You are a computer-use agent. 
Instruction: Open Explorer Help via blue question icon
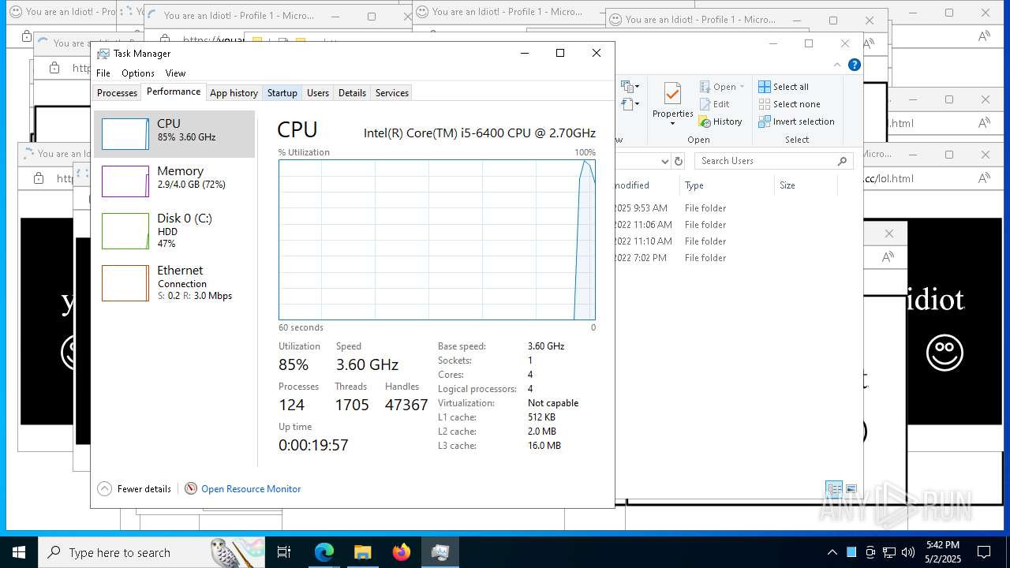click(x=854, y=65)
